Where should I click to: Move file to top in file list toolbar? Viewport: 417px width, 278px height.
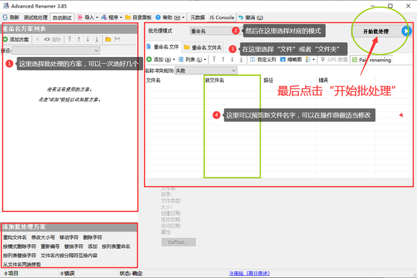click(x=214, y=59)
